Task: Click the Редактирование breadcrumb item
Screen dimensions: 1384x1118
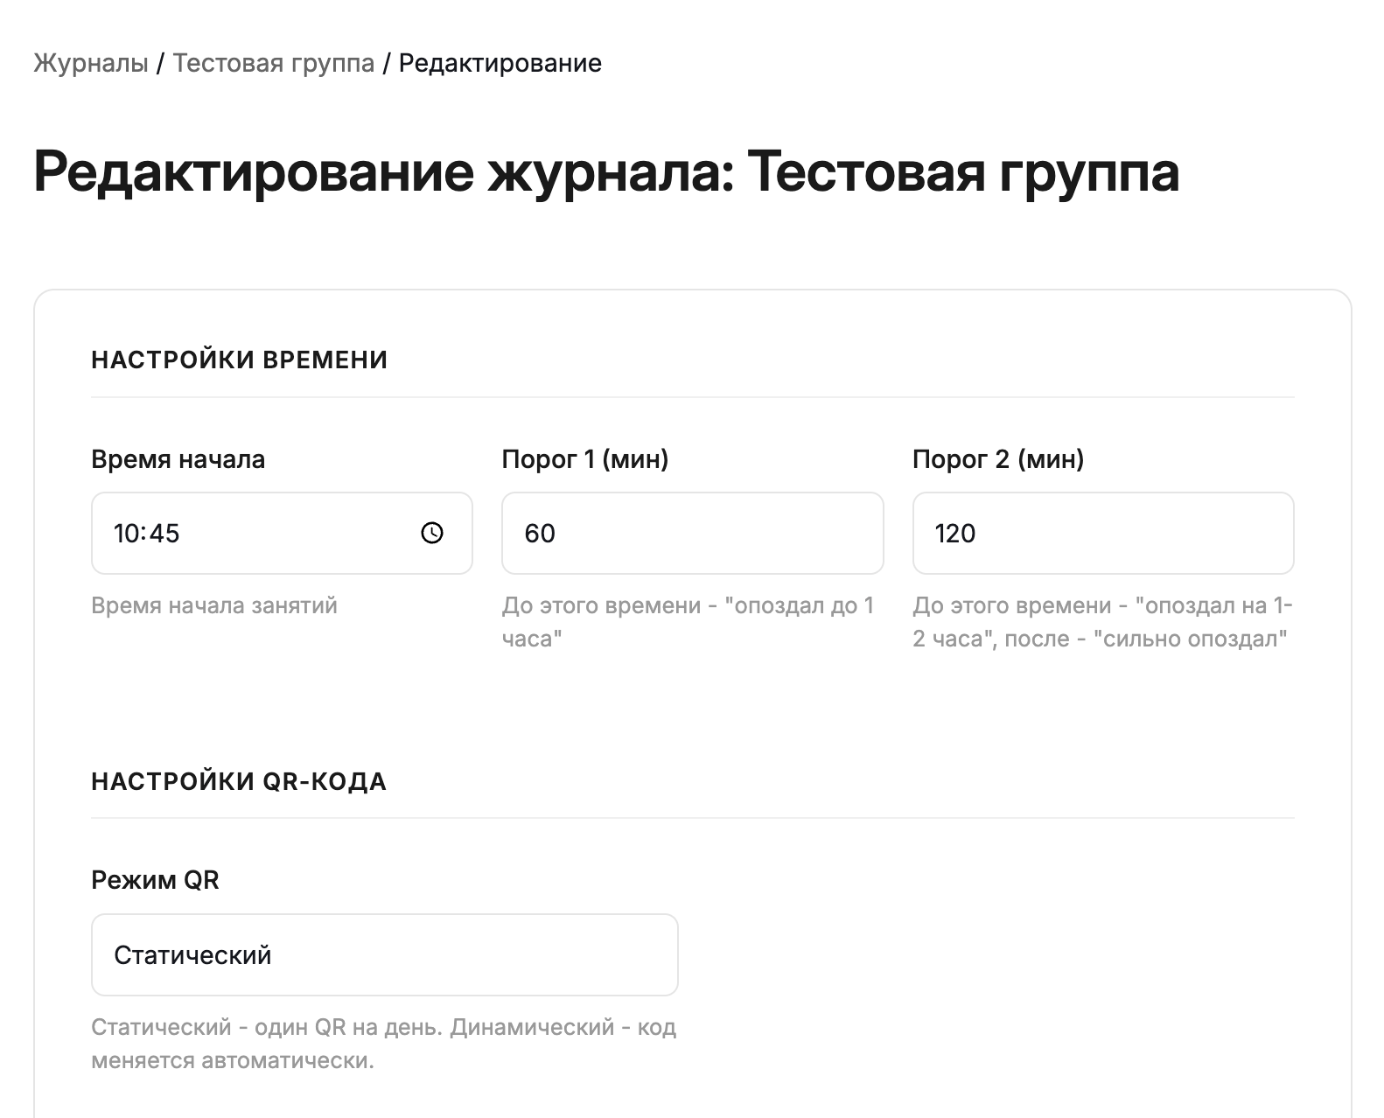Action: [x=500, y=63]
